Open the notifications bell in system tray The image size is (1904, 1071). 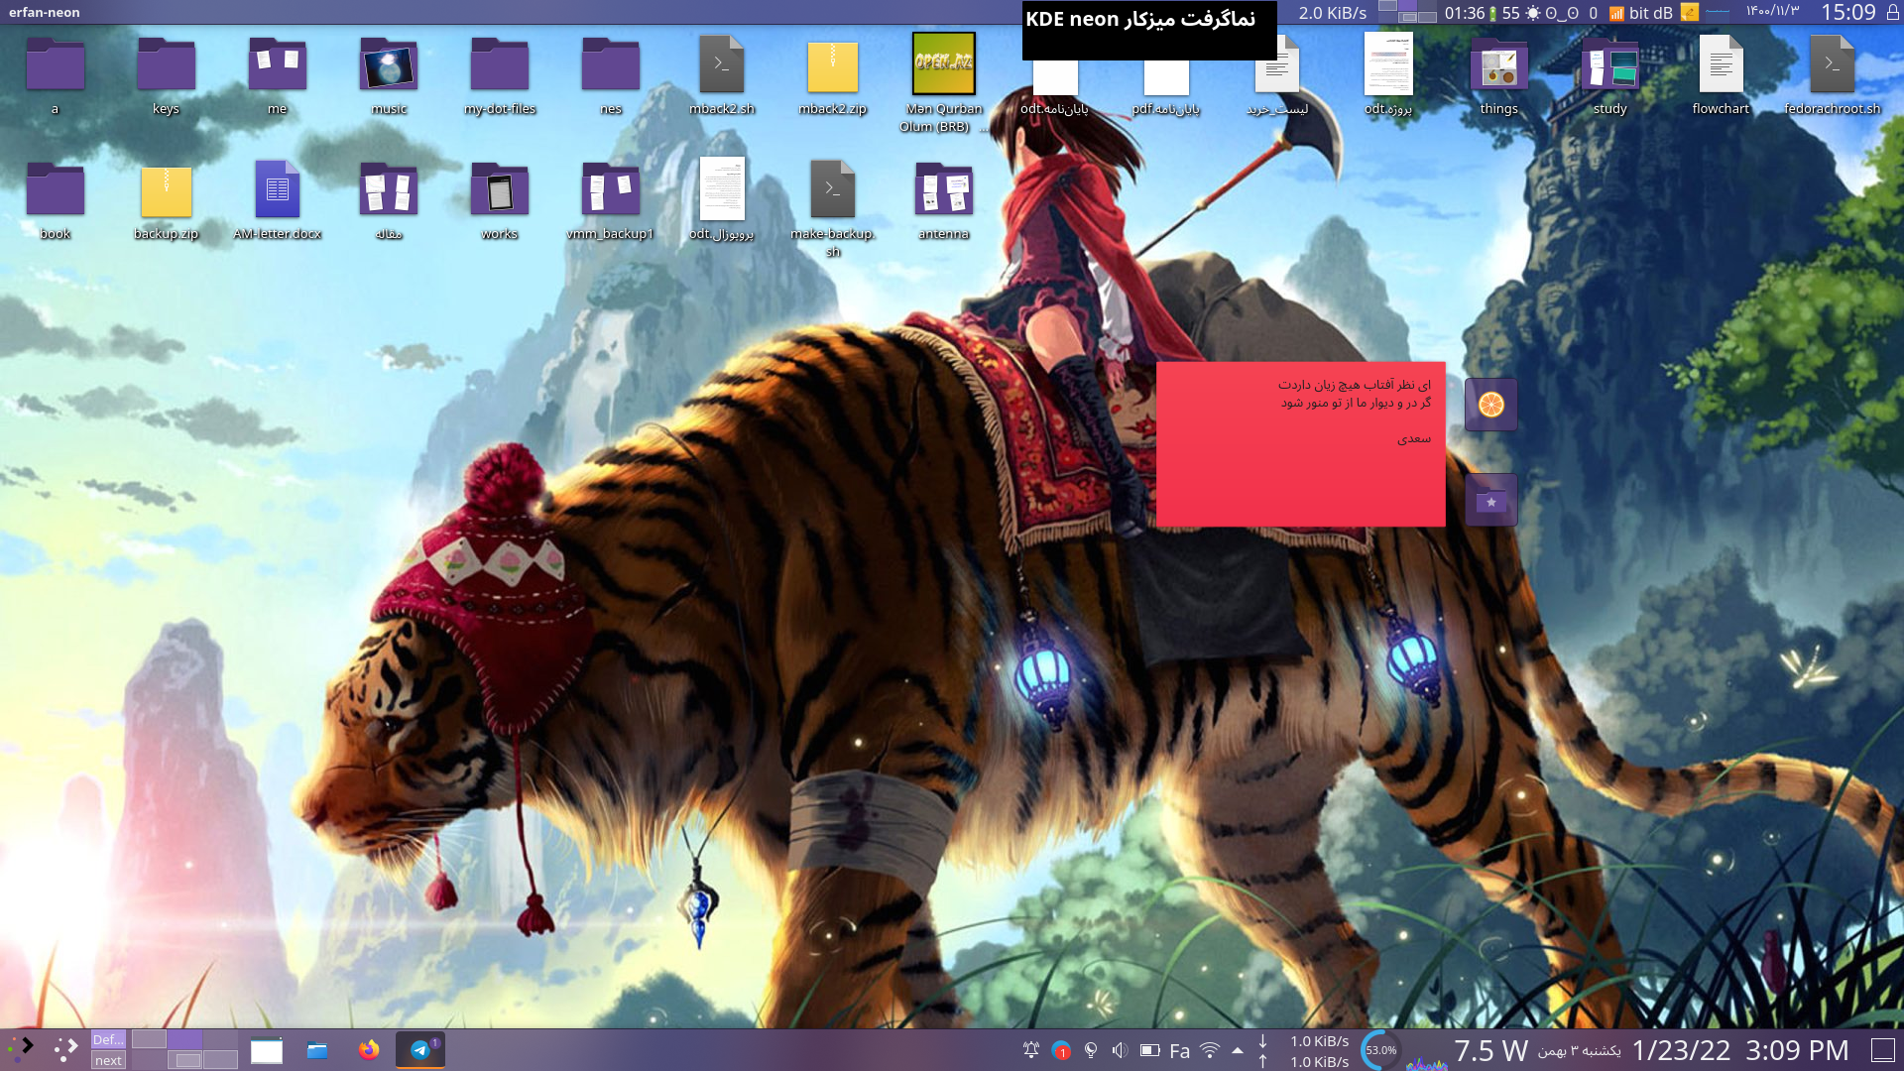[1031, 1050]
